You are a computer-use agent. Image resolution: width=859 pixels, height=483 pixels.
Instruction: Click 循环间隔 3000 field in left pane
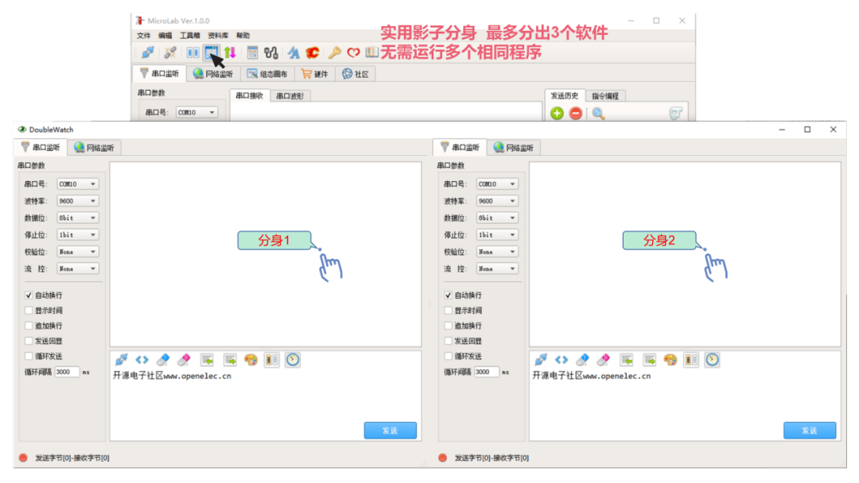coord(67,372)
